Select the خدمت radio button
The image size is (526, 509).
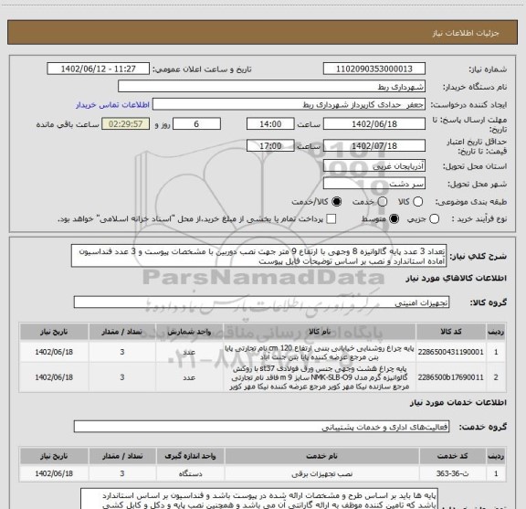pyautogui.click(x=383, y=201)
